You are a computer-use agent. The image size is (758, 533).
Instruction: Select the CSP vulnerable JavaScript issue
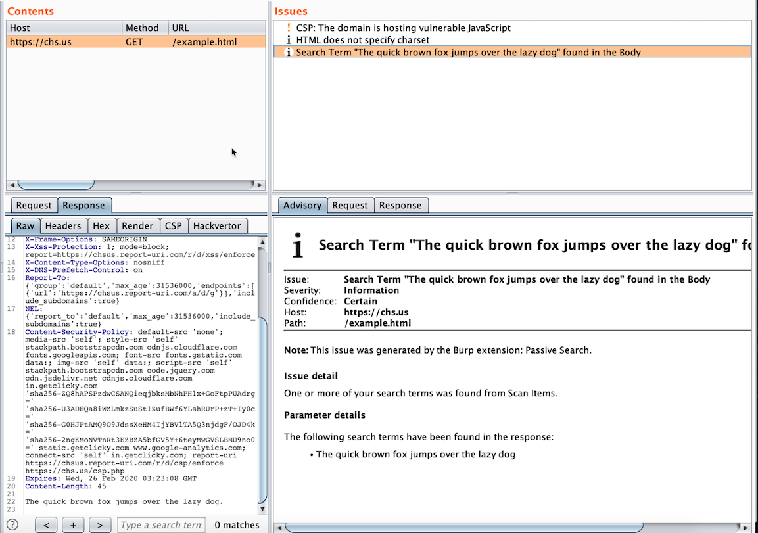click(x=403, y=28)
